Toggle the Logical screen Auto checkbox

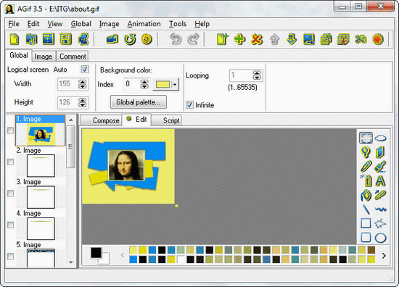pyautogui.click(x=84, y=70)
